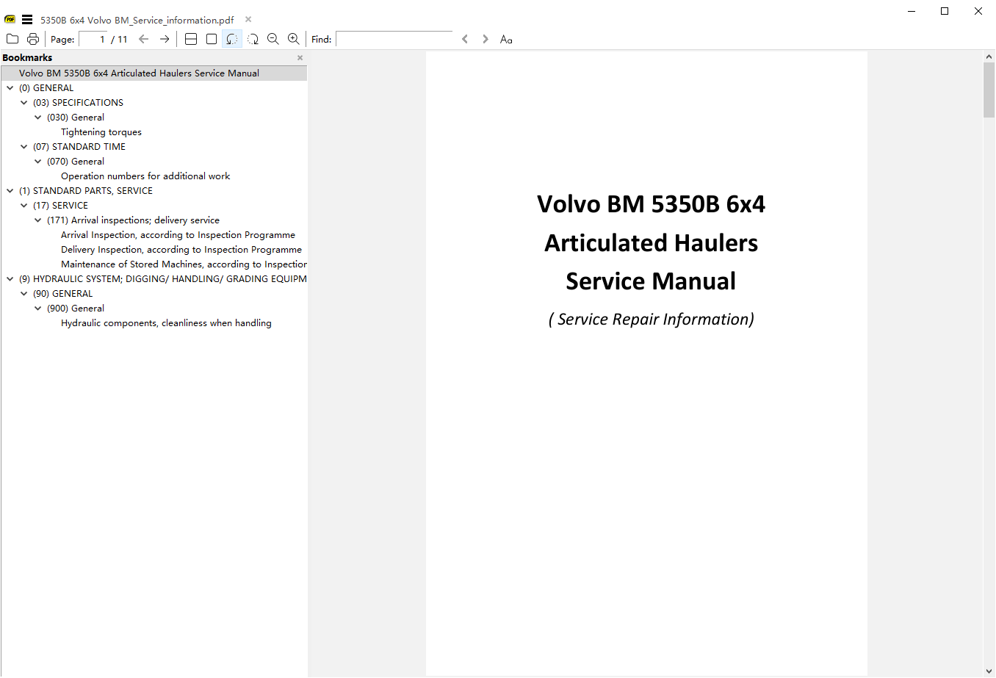Close the Bookmarks panel
The height and width of the screenshot is (678, 996).
300,57
